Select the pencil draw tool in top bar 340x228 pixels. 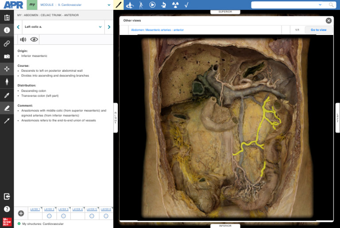pyautogui.click(x=118, y=5)
